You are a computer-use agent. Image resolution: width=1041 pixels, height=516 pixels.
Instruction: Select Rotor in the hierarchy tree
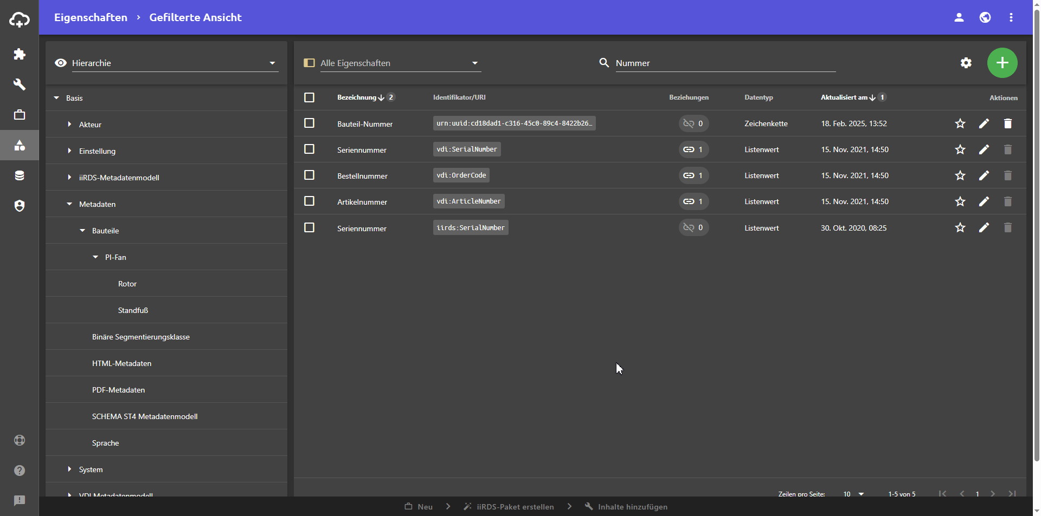tap(127, 284)
